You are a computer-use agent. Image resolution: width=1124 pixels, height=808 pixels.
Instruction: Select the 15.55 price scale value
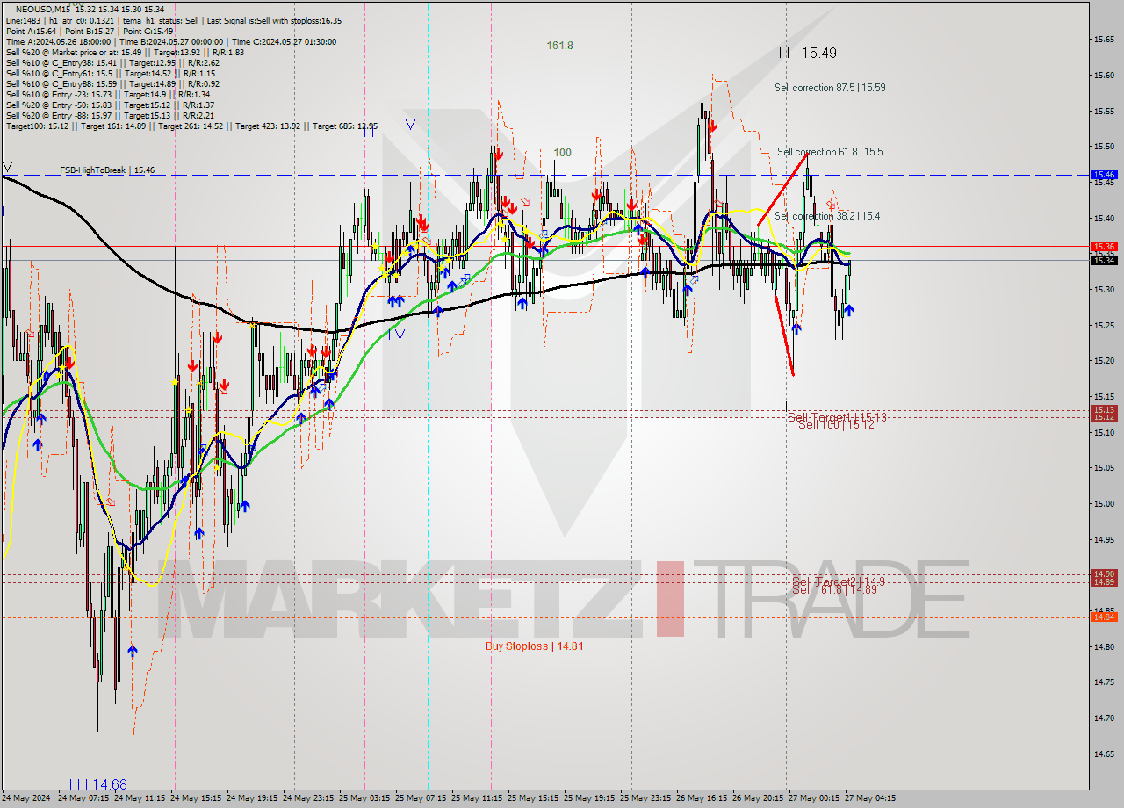pos(1104,111)
